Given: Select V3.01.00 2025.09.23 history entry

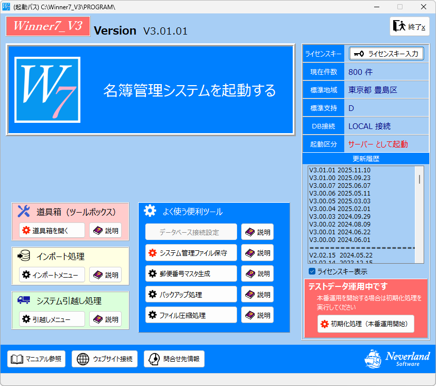Looking at the screenshot, I should point(340,178).
